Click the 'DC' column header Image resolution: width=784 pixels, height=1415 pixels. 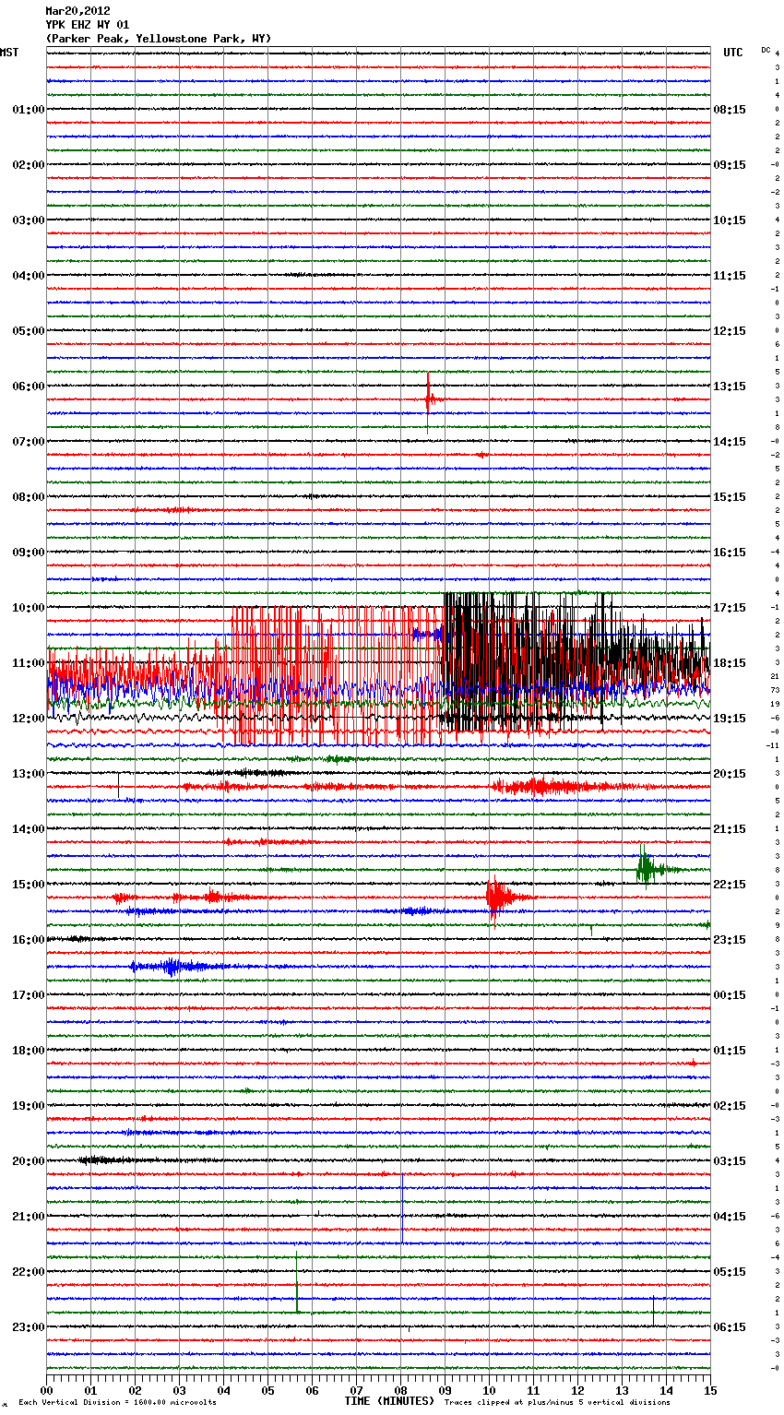click(x=766, y=50)
